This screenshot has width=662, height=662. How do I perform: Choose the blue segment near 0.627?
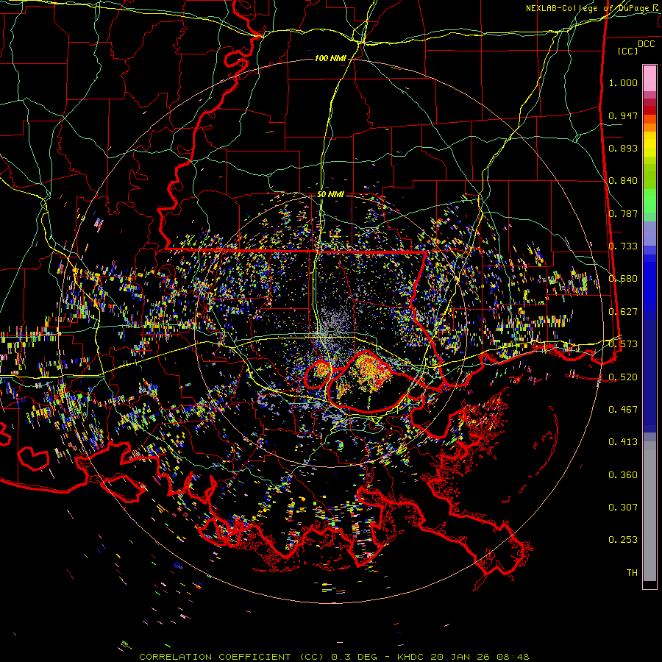click(x=649, y=309)
